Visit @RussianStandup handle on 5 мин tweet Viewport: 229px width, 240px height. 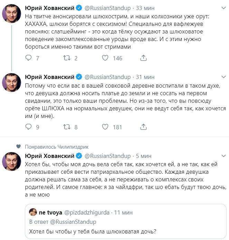[108, 156]
